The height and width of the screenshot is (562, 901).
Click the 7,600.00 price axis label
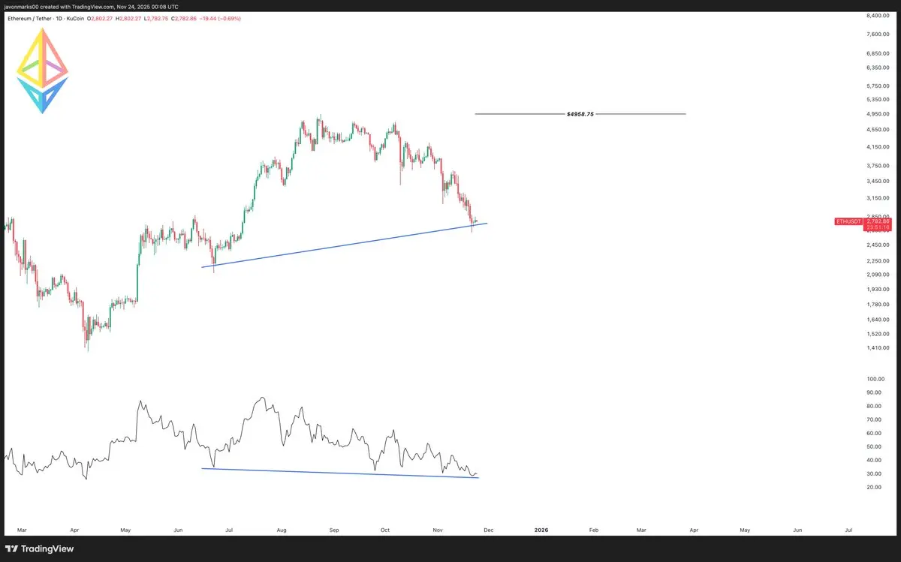pos(878,34)
